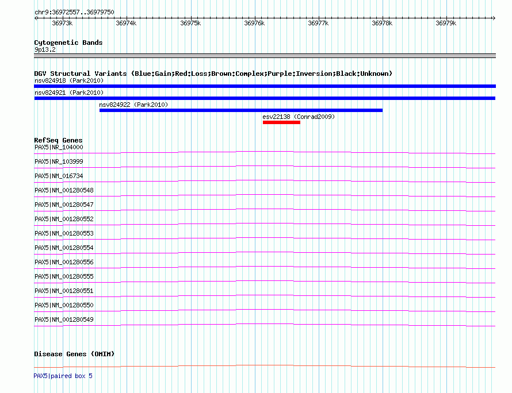Select the RefSeq Genes track title
Image resolution: width=512 pixels, height=393 pixels.
tap(59, 140)
